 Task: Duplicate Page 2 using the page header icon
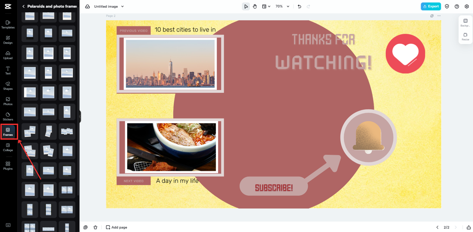pyautogui.click(x=432, y=16)
